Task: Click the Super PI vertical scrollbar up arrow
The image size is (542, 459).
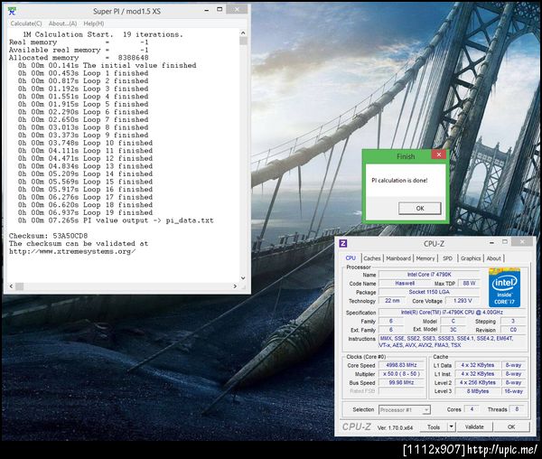Action: click(x=243, y=33)
